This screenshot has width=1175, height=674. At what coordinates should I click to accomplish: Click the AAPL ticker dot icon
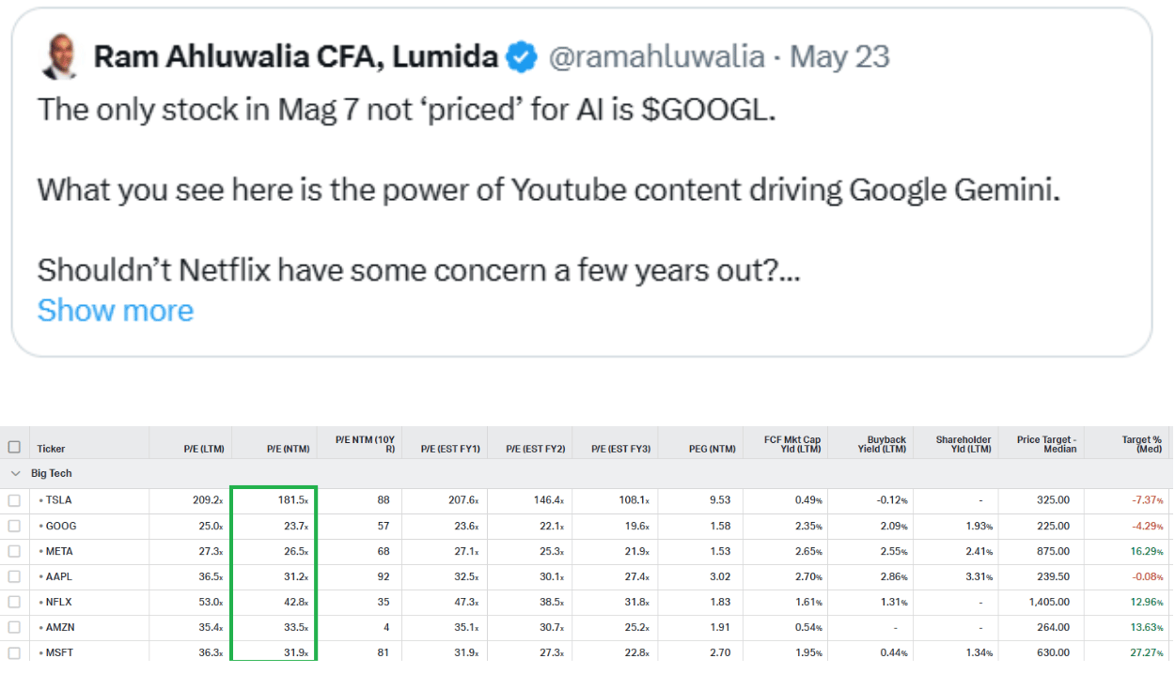pos(40,576)
